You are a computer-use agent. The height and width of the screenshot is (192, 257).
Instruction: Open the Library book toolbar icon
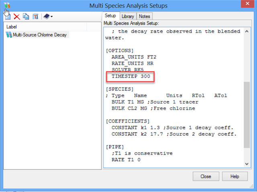(x=47, y=16)
